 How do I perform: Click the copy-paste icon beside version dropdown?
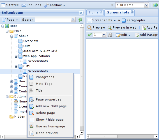tap(110, 35)
